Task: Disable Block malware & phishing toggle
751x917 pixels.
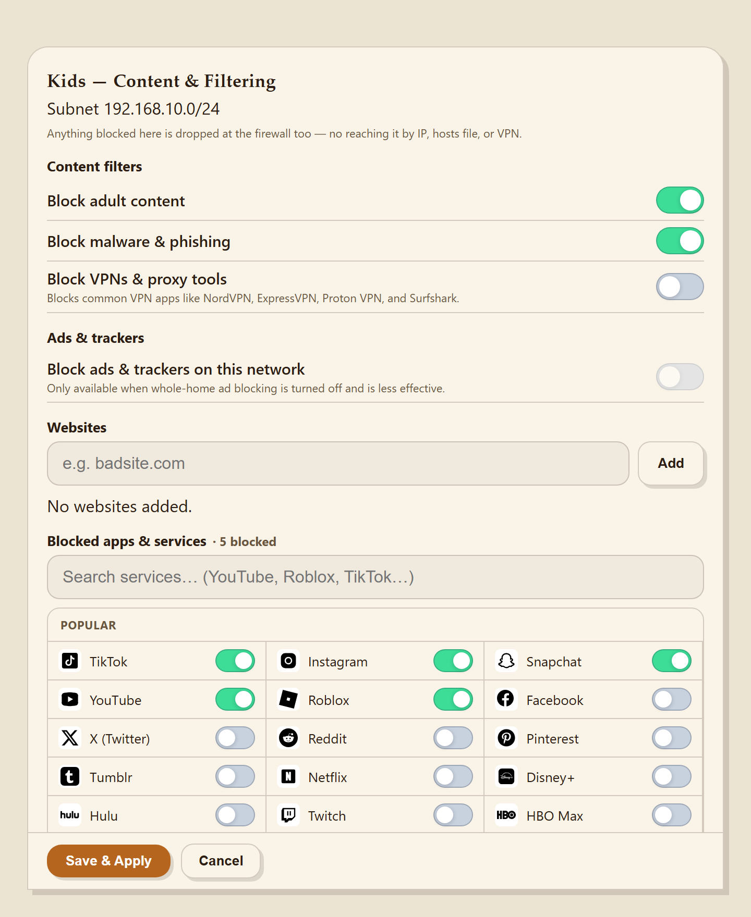Action: pyautogui.click(x=680, y=241)
